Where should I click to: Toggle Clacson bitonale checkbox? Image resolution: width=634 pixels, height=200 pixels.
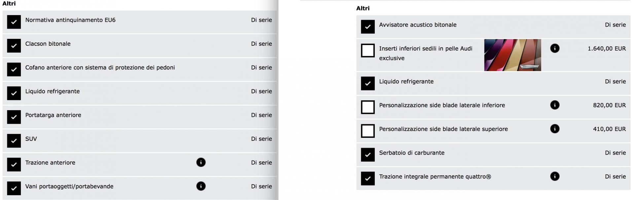[14, 46]
